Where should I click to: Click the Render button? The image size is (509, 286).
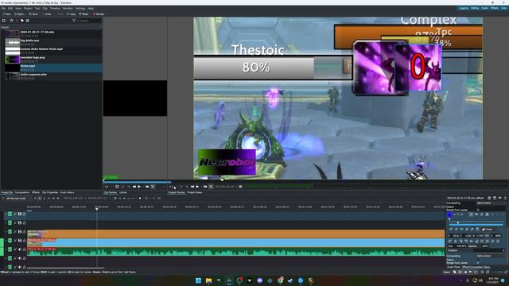tap(99, 14)
